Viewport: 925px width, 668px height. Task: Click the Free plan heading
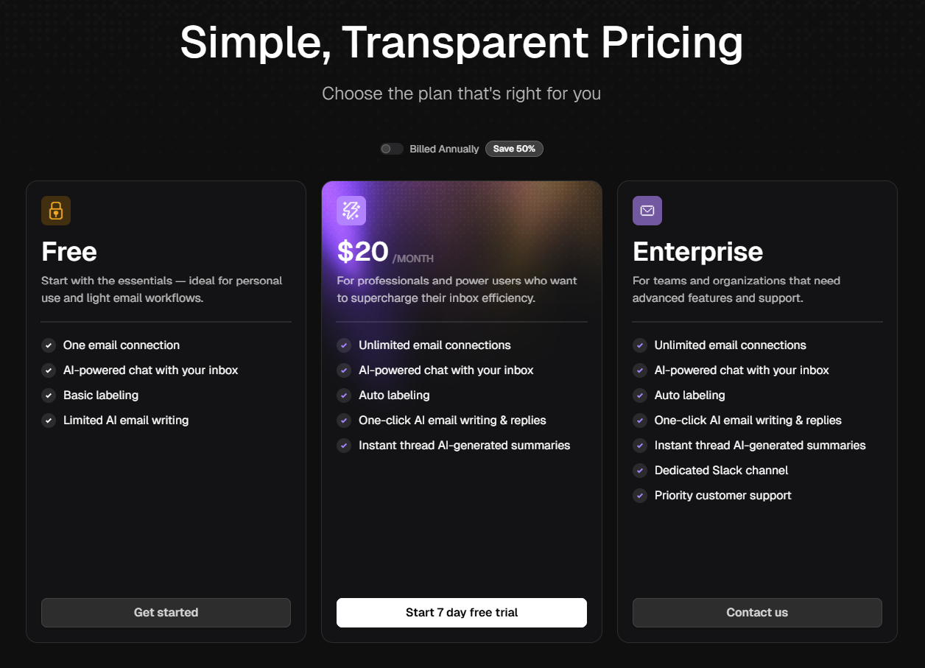[x=69, y=252]
